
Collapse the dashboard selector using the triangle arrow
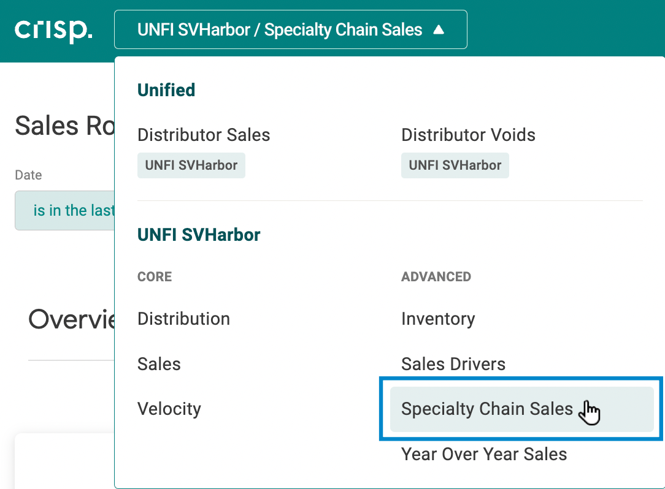click(x=439, y=29)
